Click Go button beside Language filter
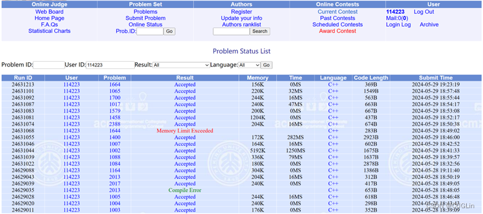 coord(266,65)
